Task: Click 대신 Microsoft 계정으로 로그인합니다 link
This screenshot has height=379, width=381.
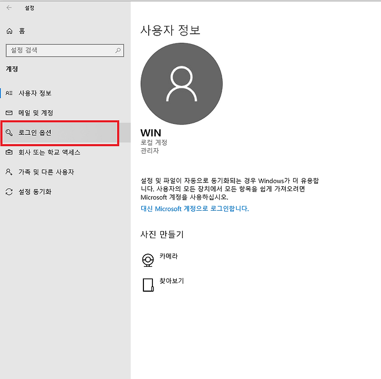Action: click(x=195, y=209)
